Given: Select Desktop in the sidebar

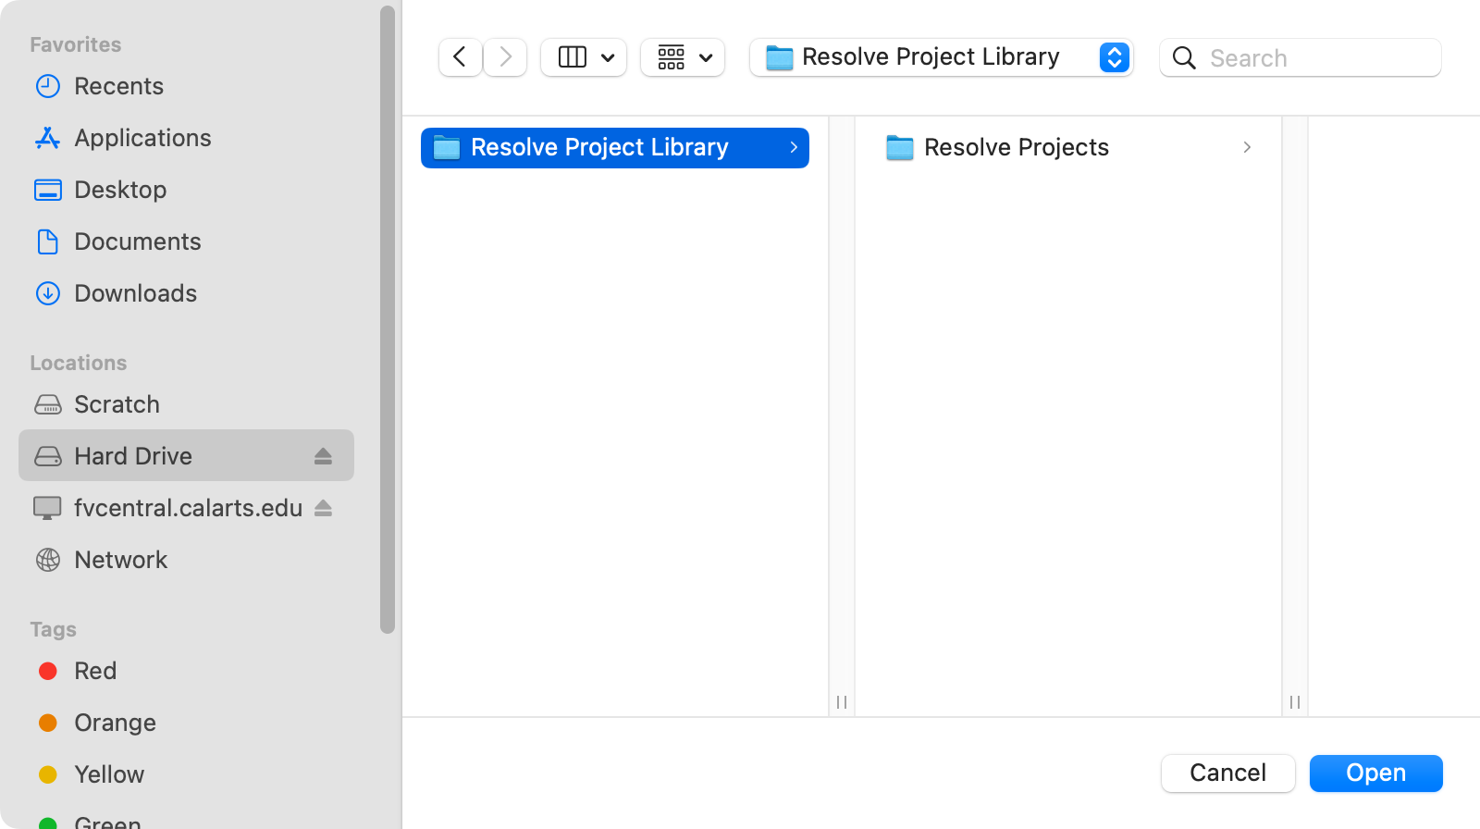Looking at the screenshot, I should pos(186,190).
